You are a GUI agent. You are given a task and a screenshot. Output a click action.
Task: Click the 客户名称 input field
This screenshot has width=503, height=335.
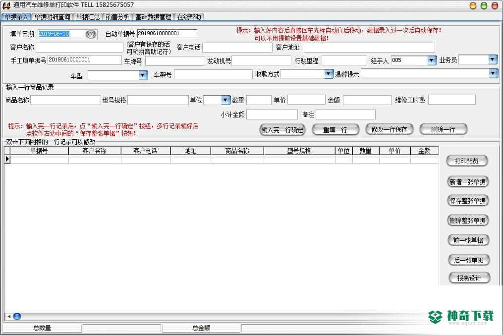[x=80, y=48]
